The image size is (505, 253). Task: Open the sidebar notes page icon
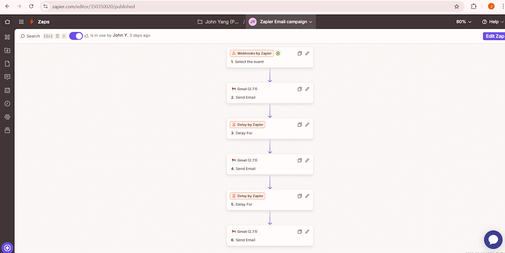point(7,63)
